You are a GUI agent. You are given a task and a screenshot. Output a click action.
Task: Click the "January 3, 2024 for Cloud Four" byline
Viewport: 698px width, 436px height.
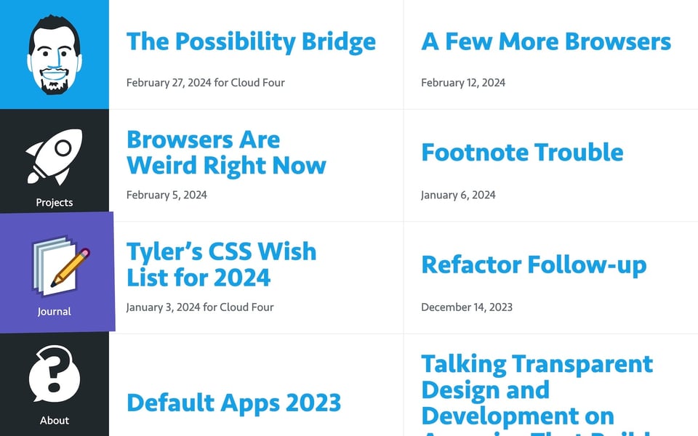200,307
